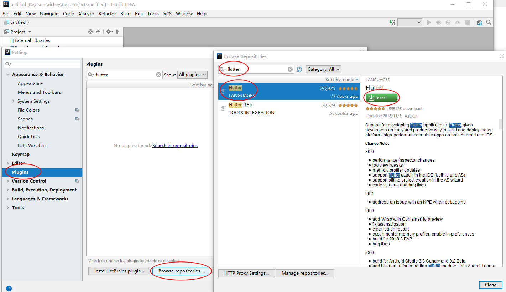The image size is (506, 292).
Task: Click Scroll from Source target icon in Project panel
Action: (x=90, y=32)
